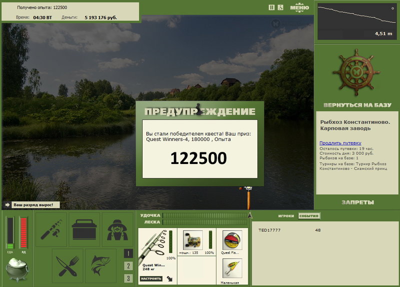Click the S icon beside pause
This screenshot has width=400, height=287.
click(x=280, y=7)
